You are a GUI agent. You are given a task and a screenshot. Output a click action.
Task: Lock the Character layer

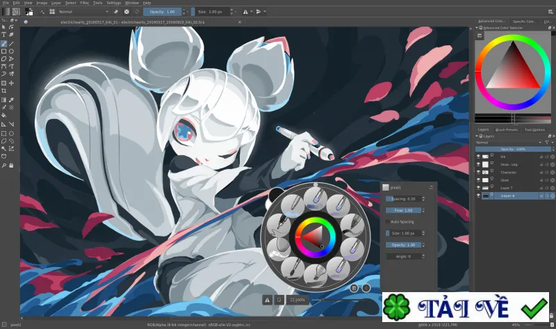tap(541, 172)
